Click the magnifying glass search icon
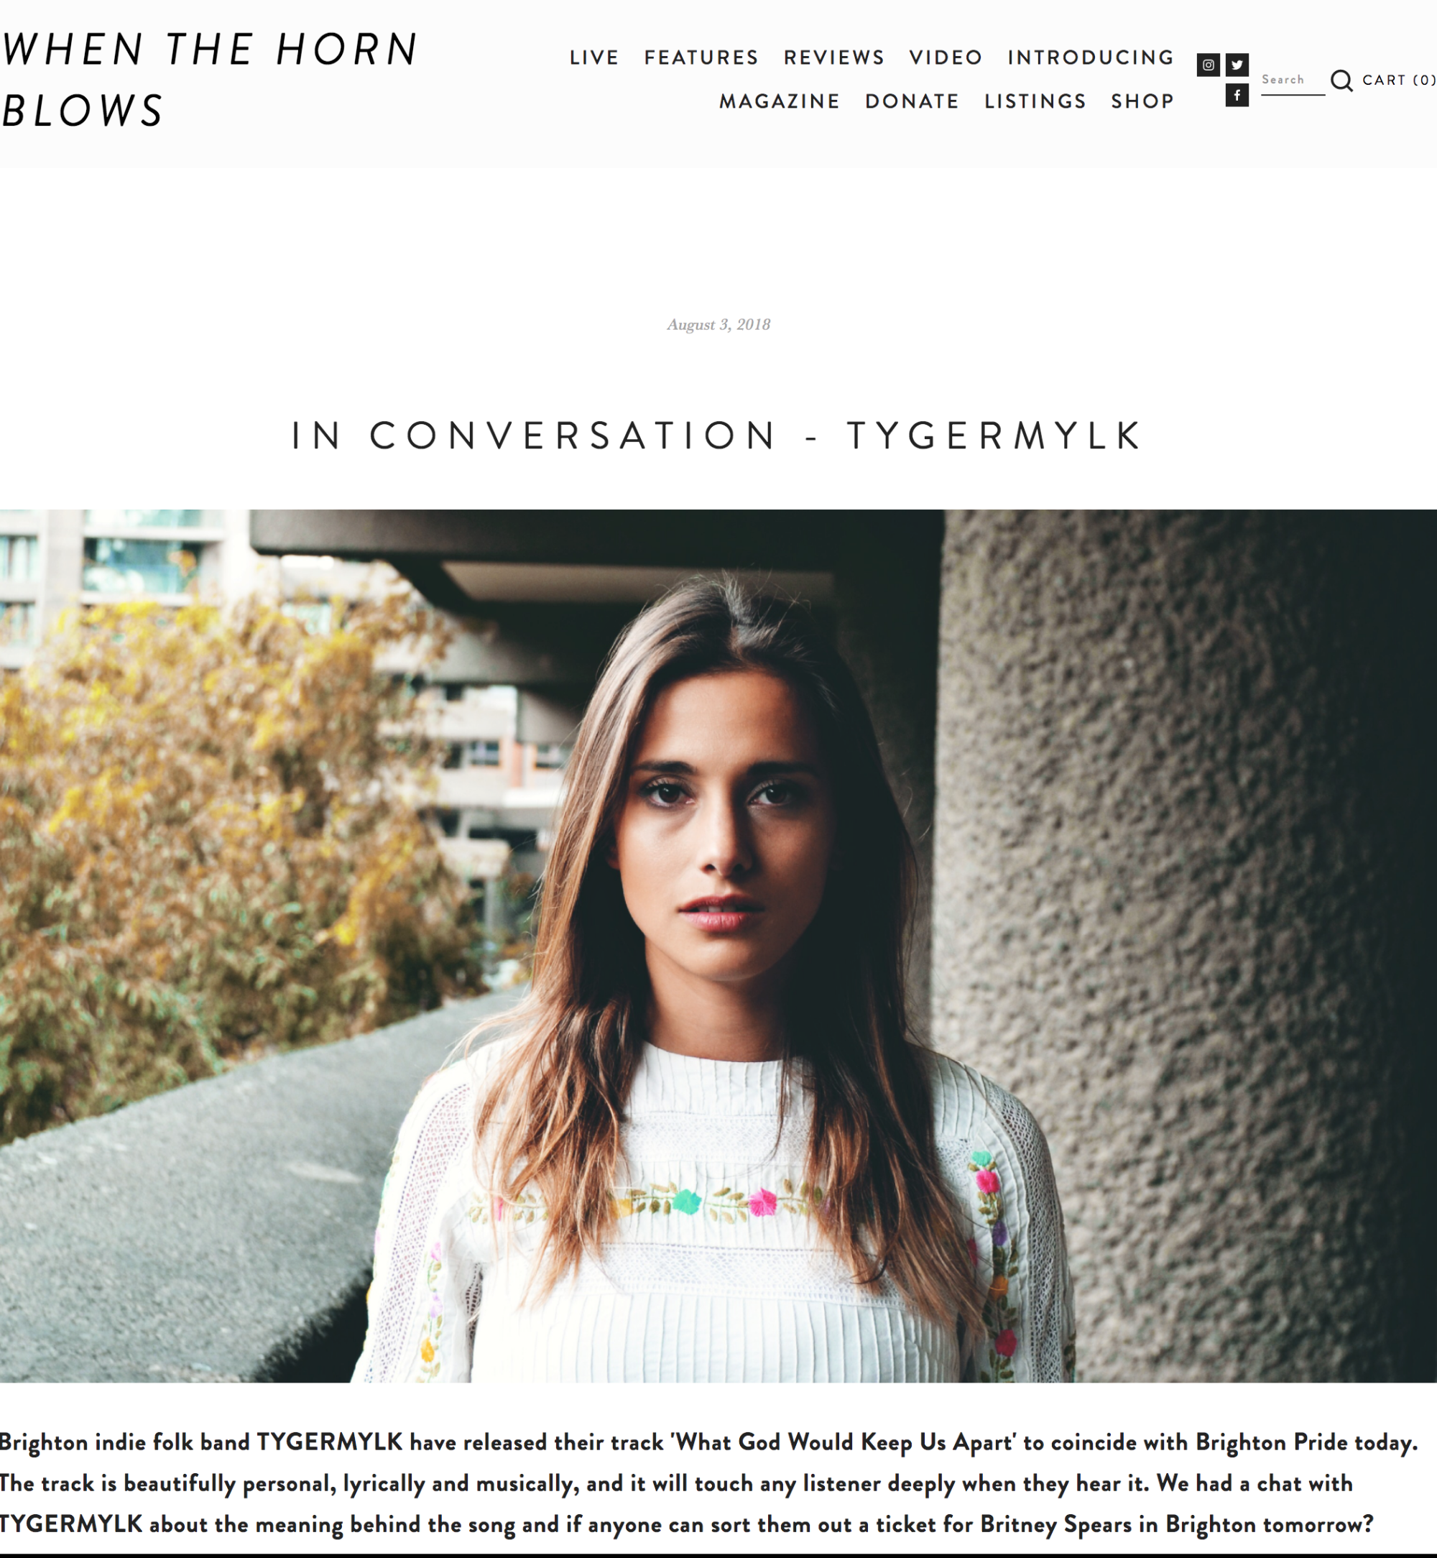Screen dimensions: 1437x1558 click(1341, 80)
